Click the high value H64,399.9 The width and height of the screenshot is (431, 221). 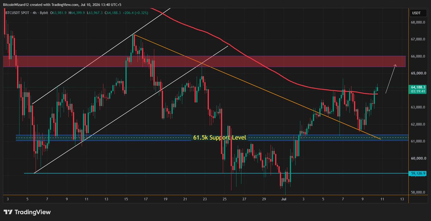point(78,13)
